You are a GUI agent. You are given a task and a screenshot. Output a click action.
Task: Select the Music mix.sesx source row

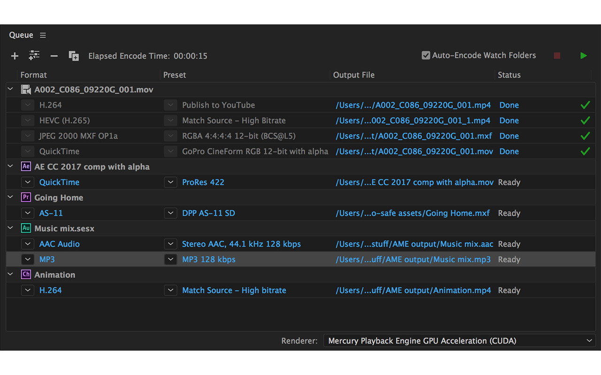300,228
